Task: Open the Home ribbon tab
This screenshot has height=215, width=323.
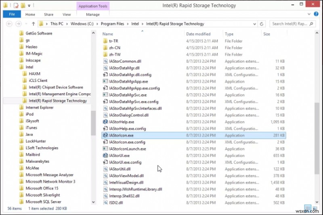Action: pos(30,15)
